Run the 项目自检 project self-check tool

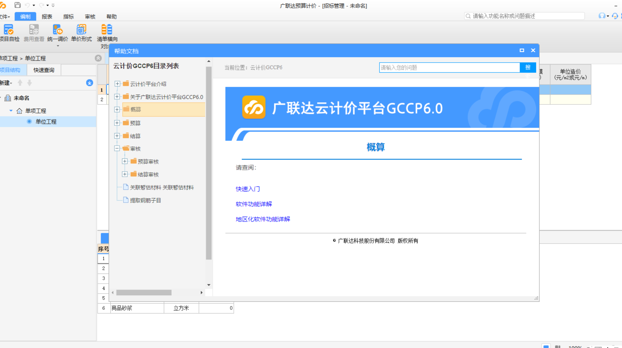coord(9,33)
